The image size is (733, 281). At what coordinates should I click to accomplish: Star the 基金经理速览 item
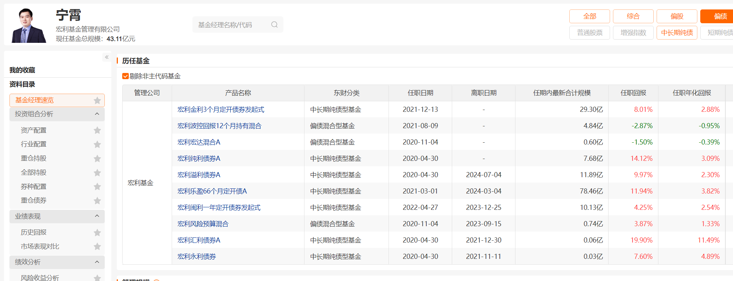(x=97, y=101)
